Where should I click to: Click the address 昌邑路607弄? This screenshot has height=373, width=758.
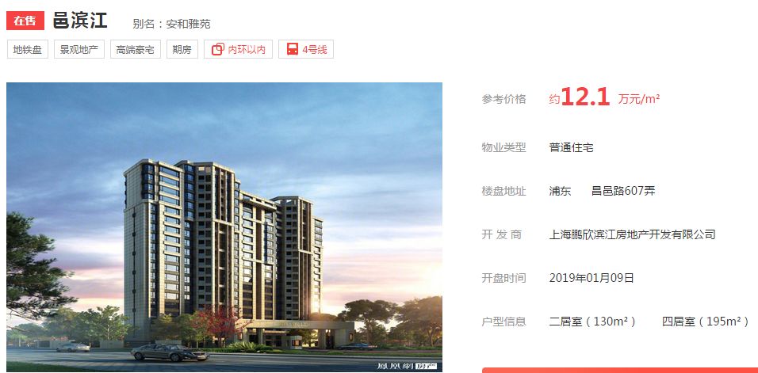coord(623,191)
